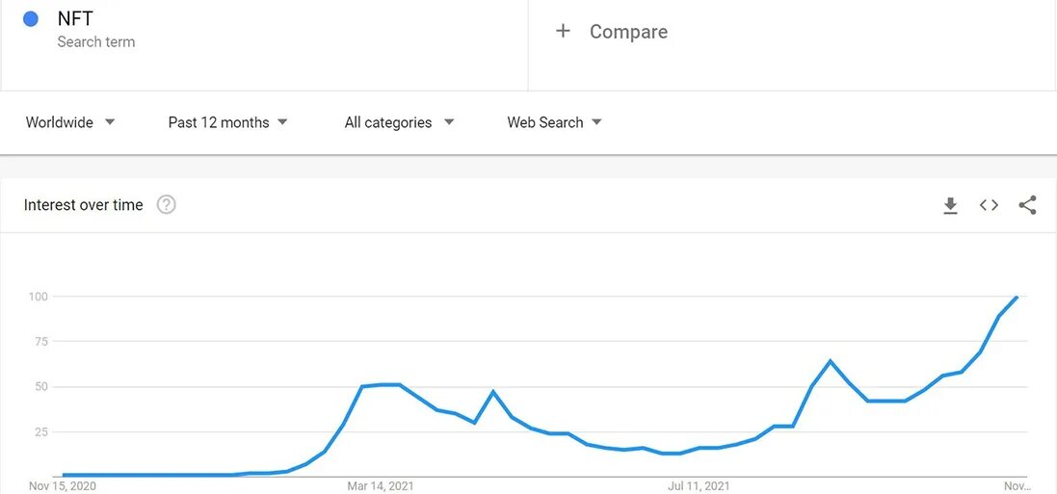Select the Jul 11, 2021 axis label
Screen dimensions: 1057x494
pos(699,486)
